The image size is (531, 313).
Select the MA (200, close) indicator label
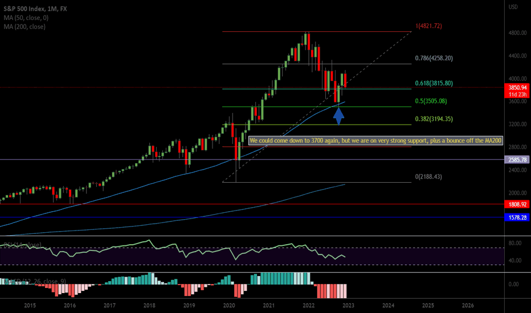[x=24, y=26]
